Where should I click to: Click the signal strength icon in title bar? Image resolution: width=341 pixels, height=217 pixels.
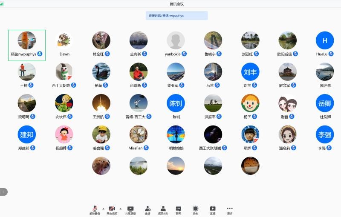pos(3,3)
